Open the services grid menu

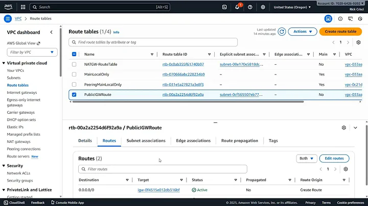click(x=23, y=7)
